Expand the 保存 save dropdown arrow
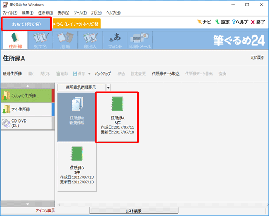 pos(89,74)
